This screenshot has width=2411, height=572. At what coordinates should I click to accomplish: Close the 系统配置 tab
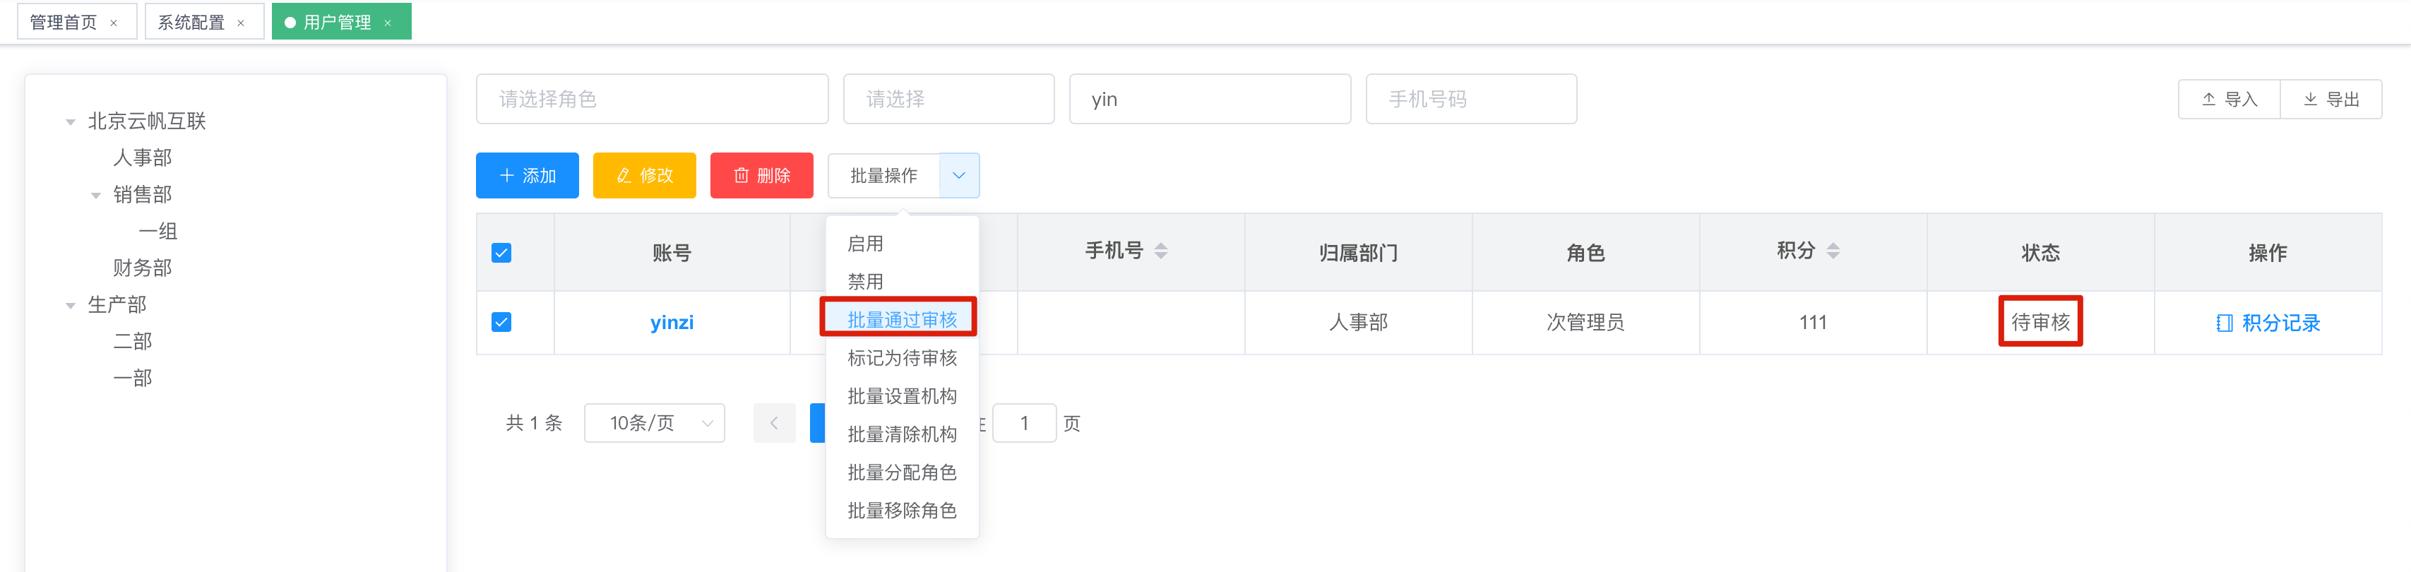(x=242, y=23)
